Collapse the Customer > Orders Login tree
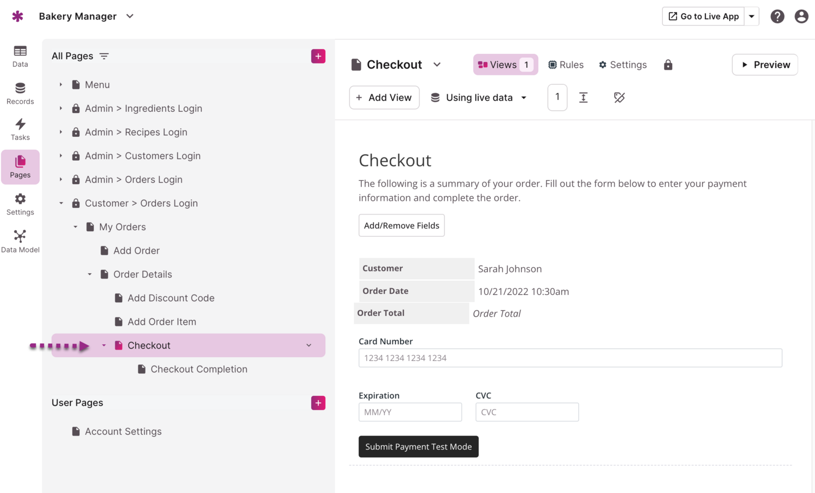Viewport: 815px width, 493px height. point(61,203)
